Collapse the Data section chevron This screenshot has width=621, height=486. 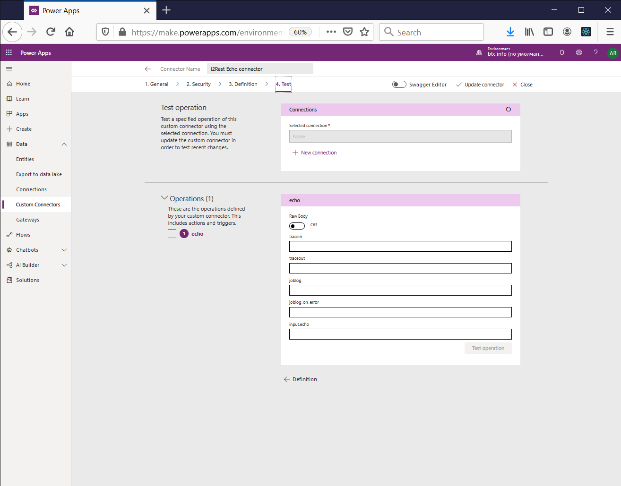pyautogui.click(x=64, y=144)
